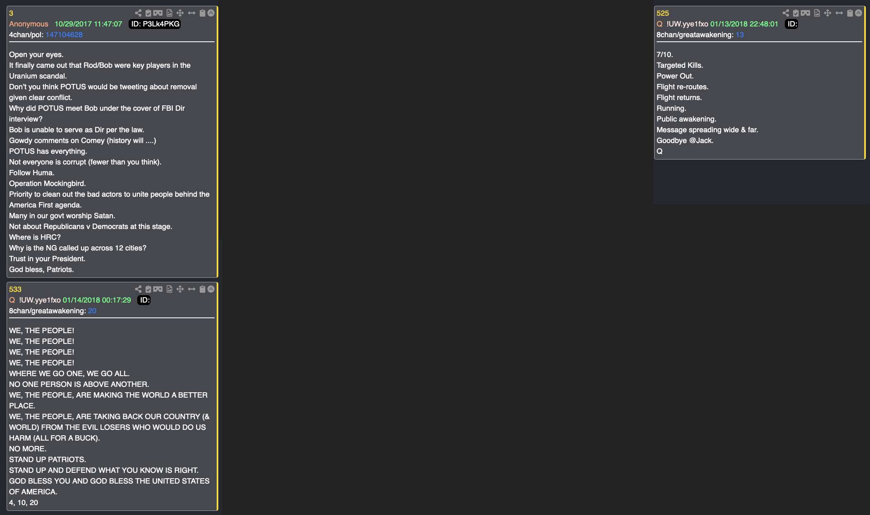Click the ID: P3Lk4PKG badge
Image resolution: width=870 pixels, height=515 pixels.
pyautogui.click(x=155, y=24)
